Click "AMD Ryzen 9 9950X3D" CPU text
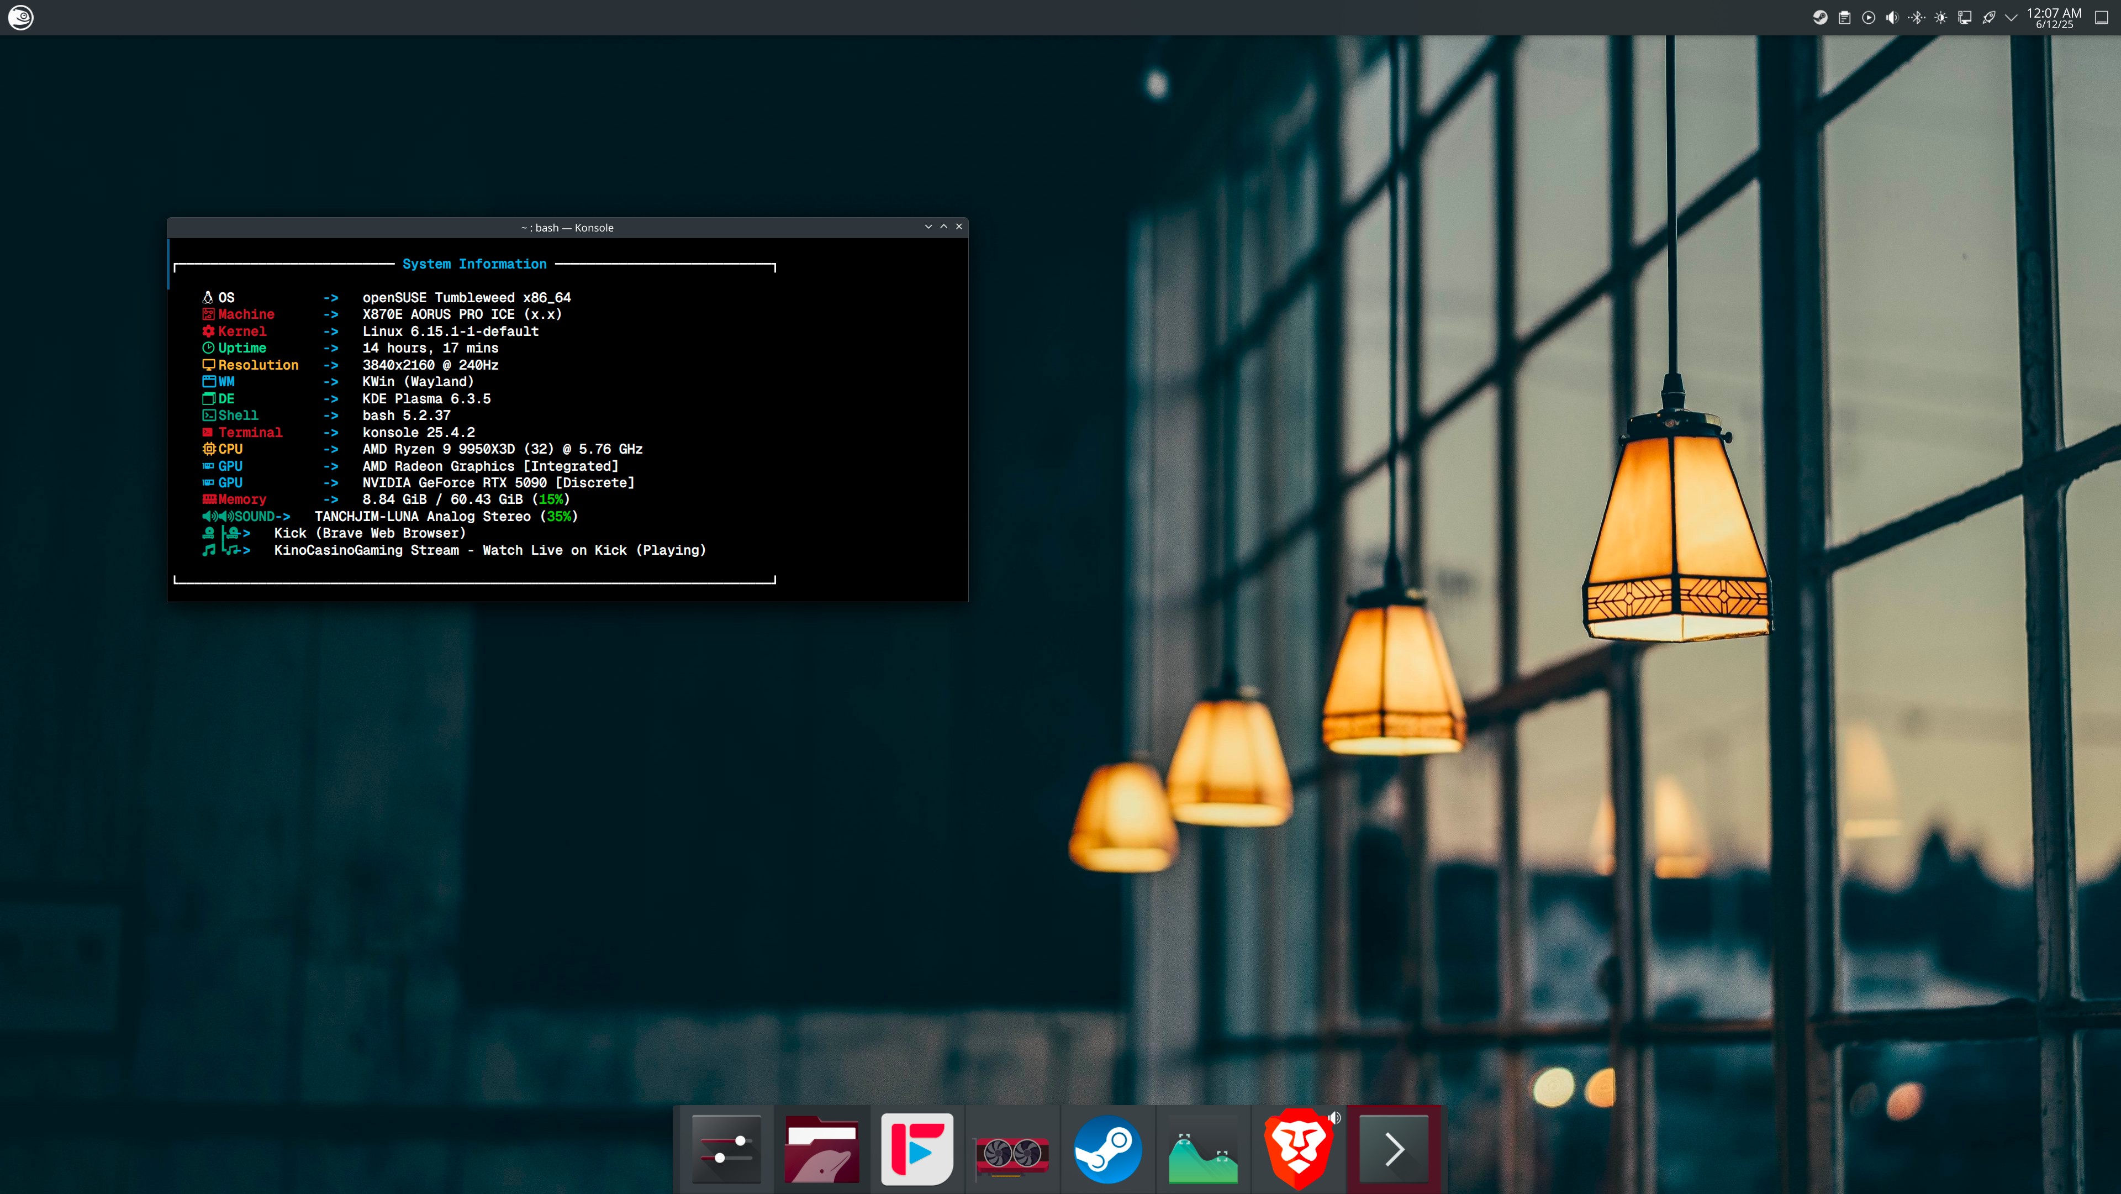The width and height of the screenshot is (2121, 1194). coord(439,449)
